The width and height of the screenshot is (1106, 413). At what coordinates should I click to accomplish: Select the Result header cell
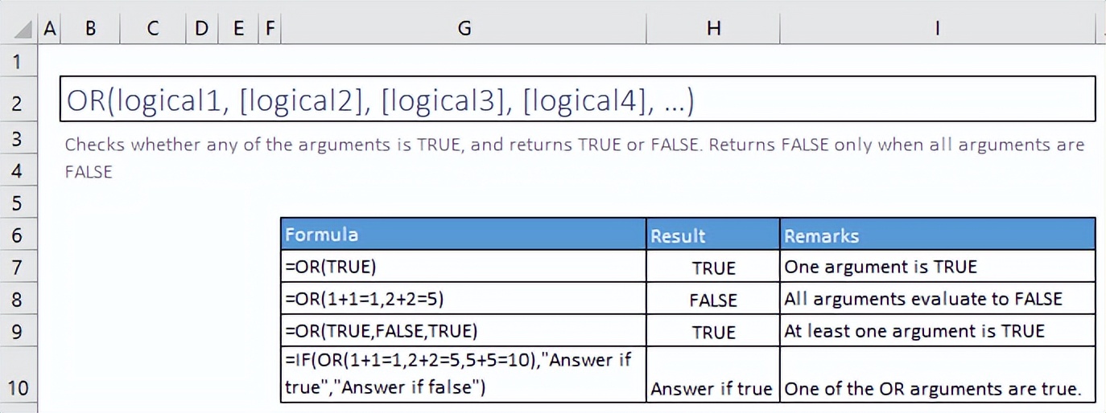click(x=713, y=235)
